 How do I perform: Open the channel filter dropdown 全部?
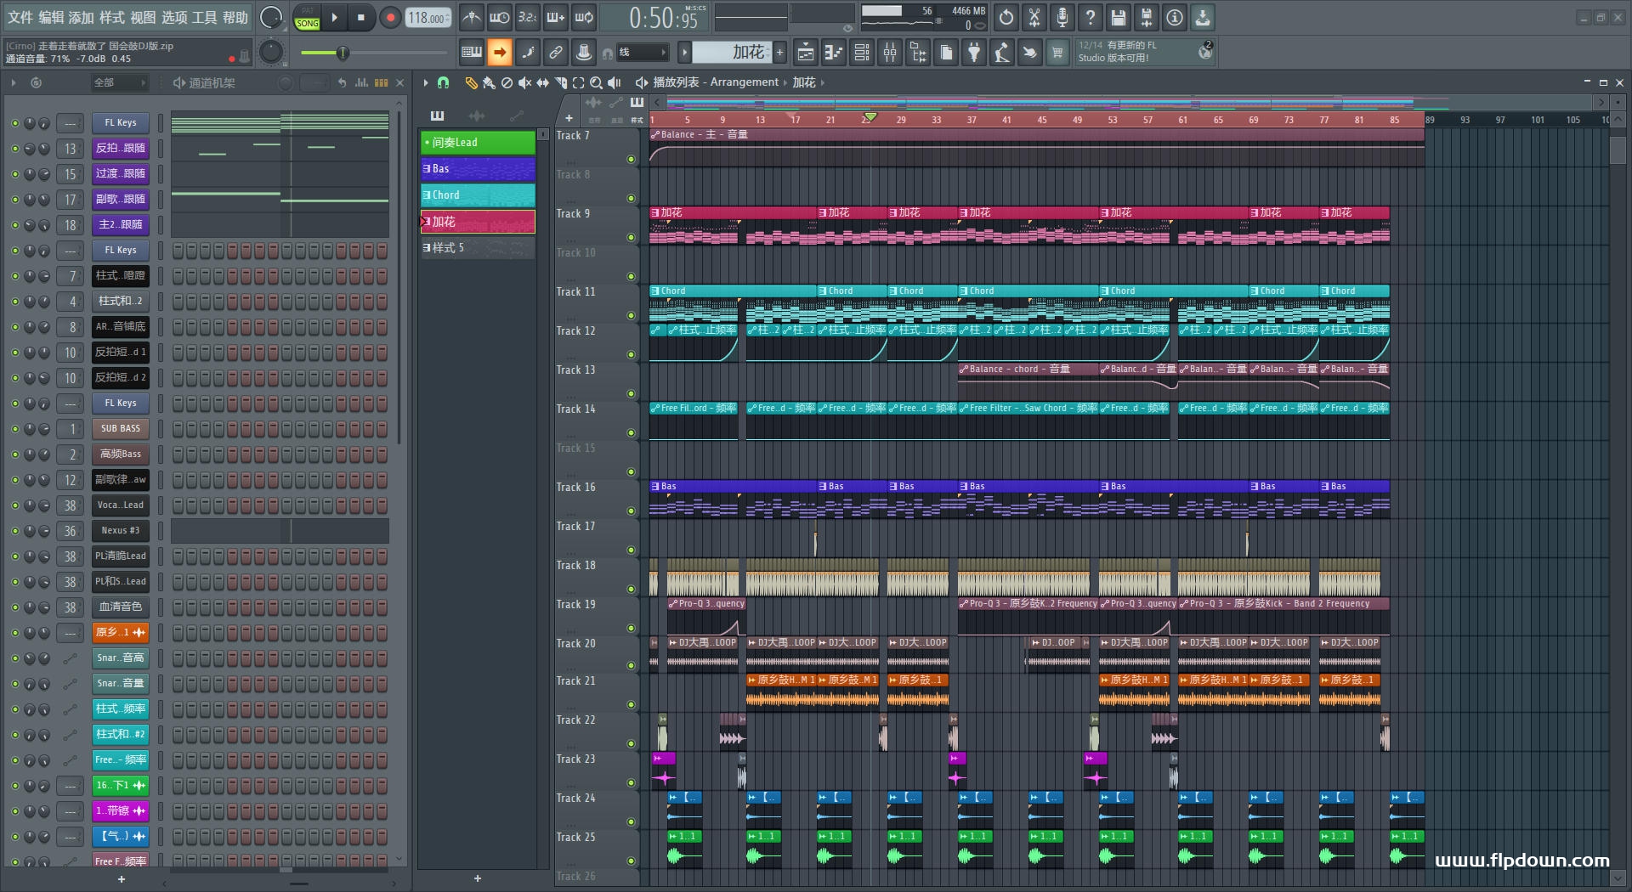tap(119, 82)
